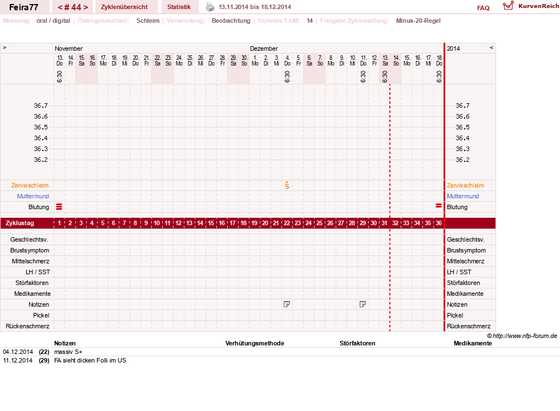Click the bleeding marker on cycle day 36

438,206
